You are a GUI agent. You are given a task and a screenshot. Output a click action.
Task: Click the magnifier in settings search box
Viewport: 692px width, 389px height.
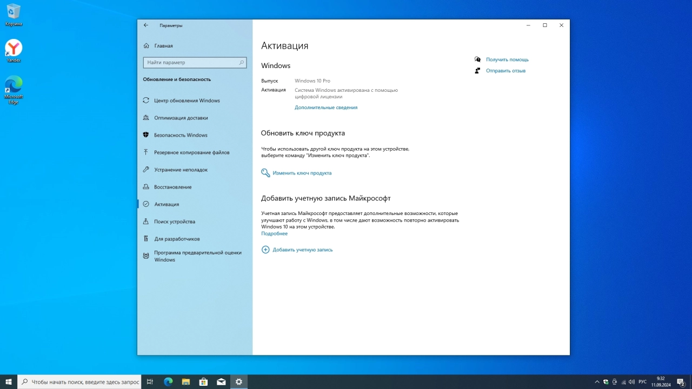tap(241, 63)
